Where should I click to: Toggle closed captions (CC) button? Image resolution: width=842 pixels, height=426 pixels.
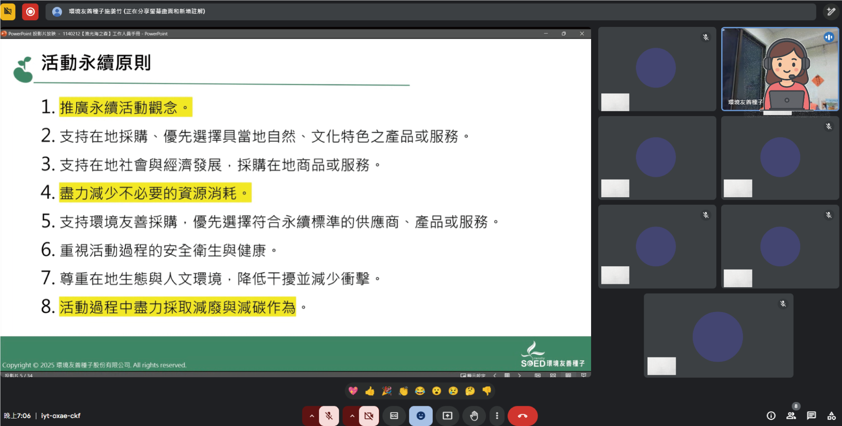click(x=394, y=416)
